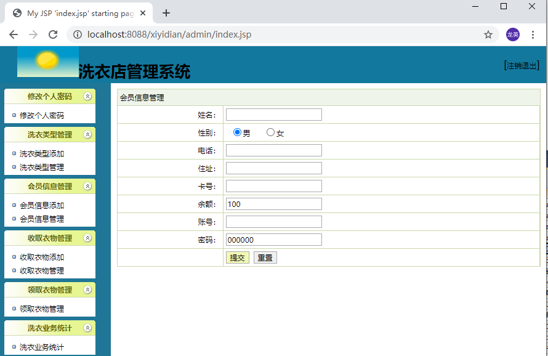Click the purple profile avatar icon
This screenshot has height=356, width=548.
513,34
